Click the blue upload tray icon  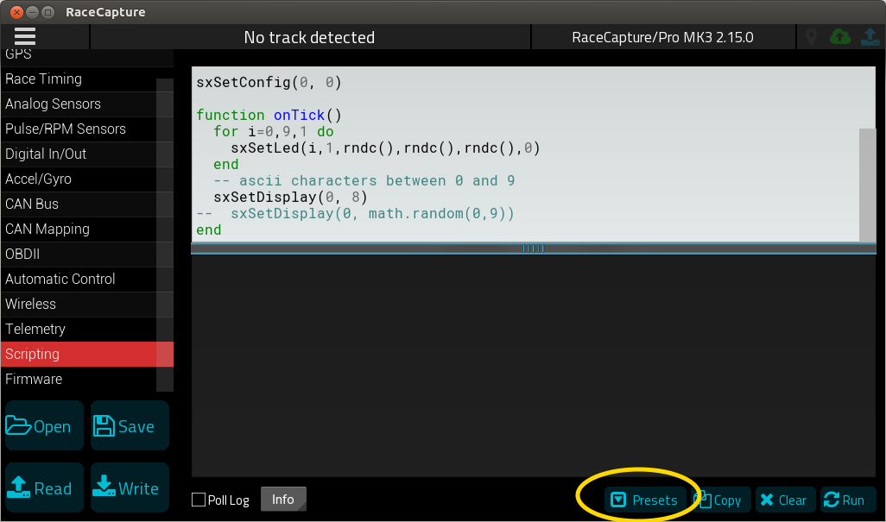[x=870, y=37]
